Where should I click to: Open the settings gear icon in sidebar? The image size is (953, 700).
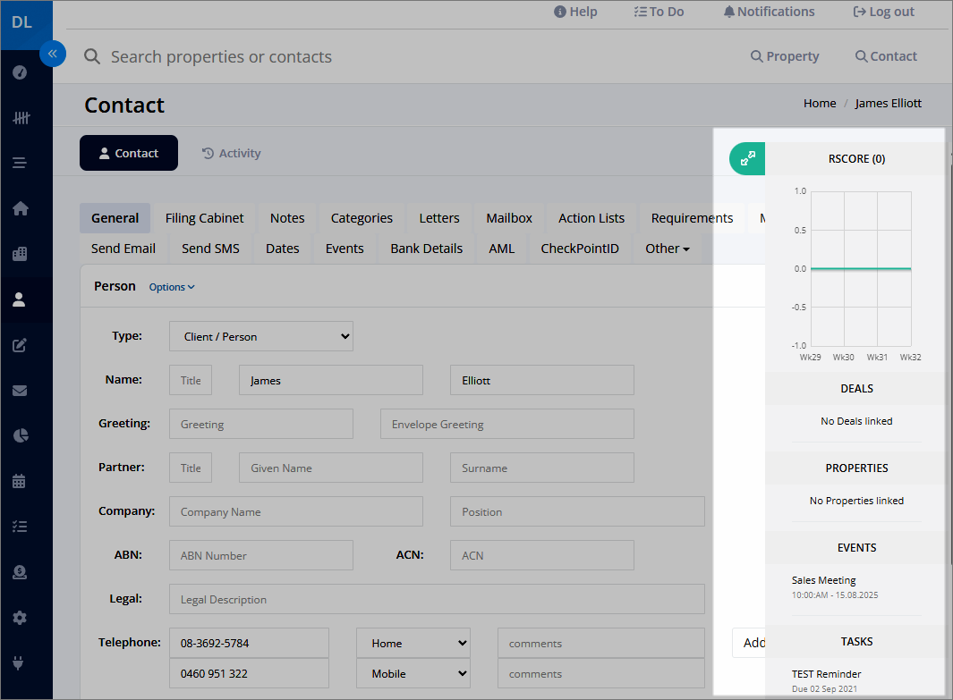(20, 618)
